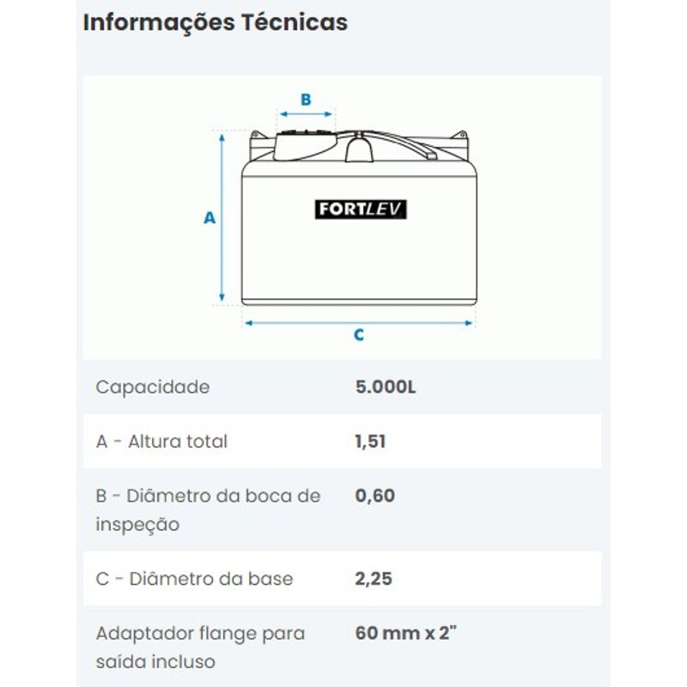Select the 1,51 height value
The width and height of the screenshot is (687, 687).
pos(371,441)
